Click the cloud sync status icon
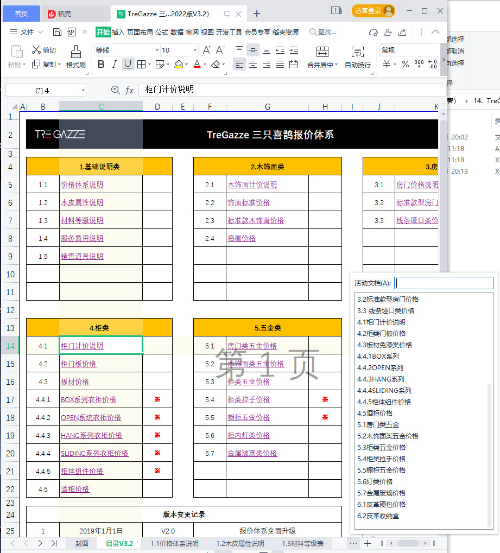Viewport: 500px width, 553px height. [x=374, y=33]
